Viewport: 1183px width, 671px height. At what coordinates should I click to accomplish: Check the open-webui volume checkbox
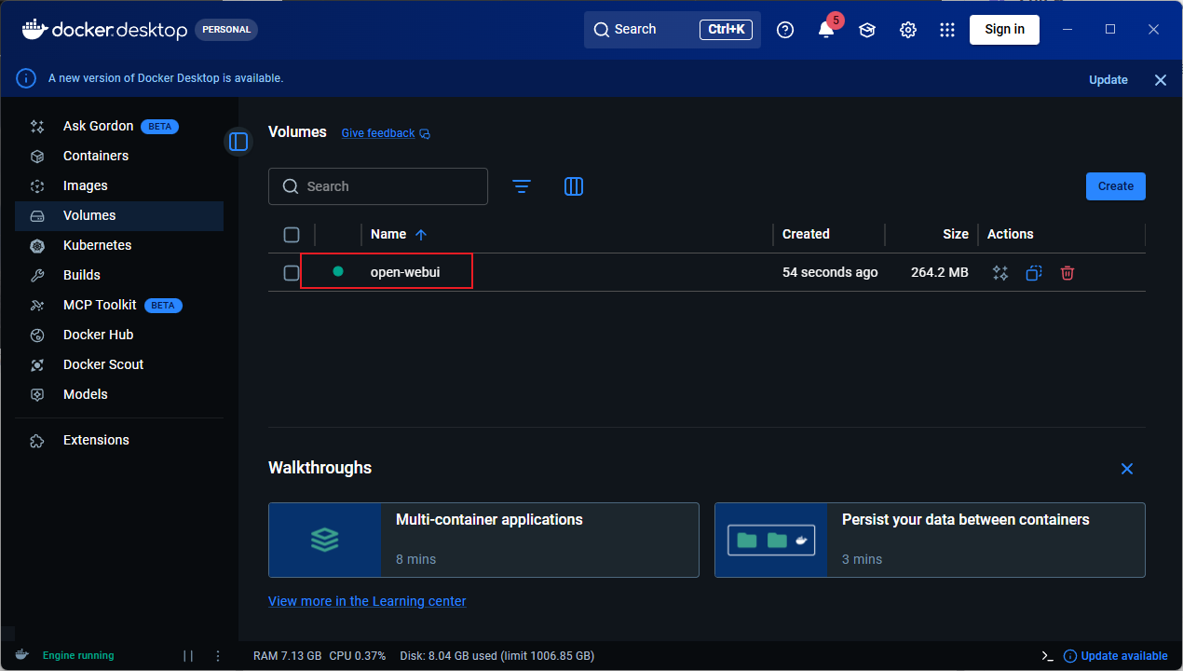click(x=292, y=273)
